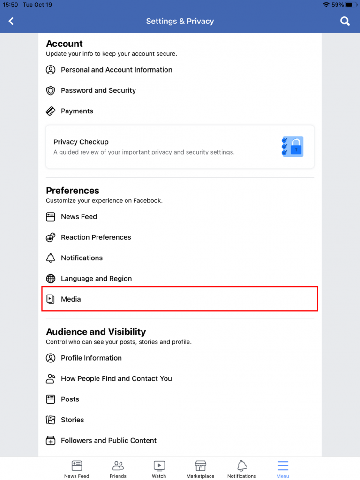The height and width of the screenshot is (480, 360).
Task: Open the Friends icon in bottom bar
Action: coord(118,465)
